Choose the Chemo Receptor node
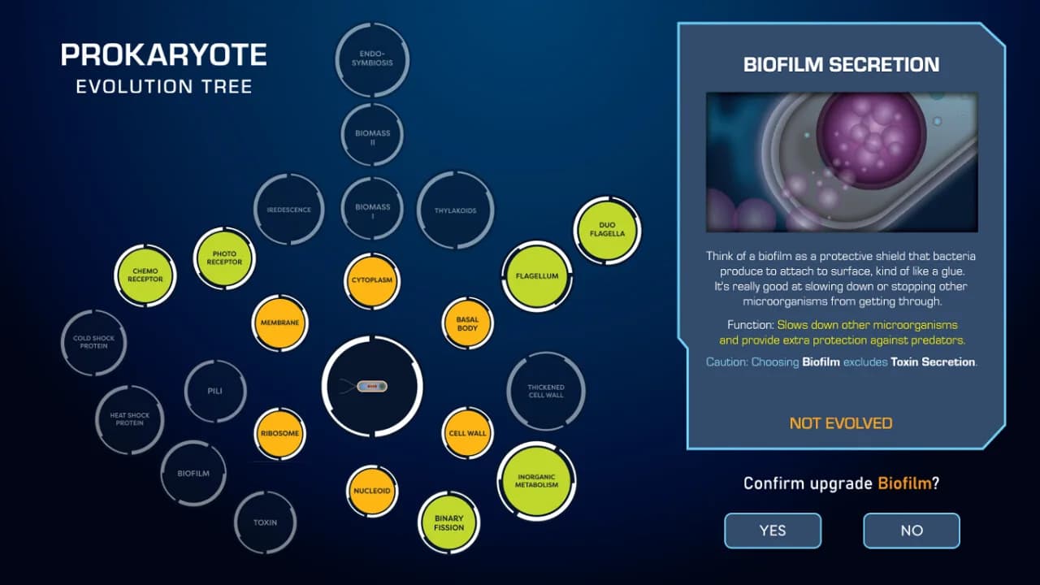 145,275
